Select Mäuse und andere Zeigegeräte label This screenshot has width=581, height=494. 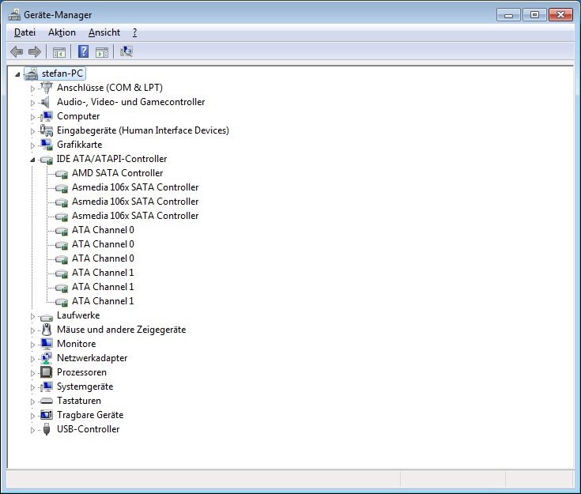[x=121, y=330]
